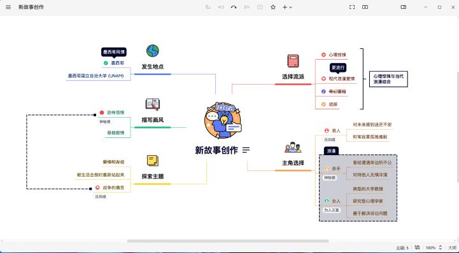
Task: Open the hamburger menu
Action: pyautogui.click(x=8, y=7)
